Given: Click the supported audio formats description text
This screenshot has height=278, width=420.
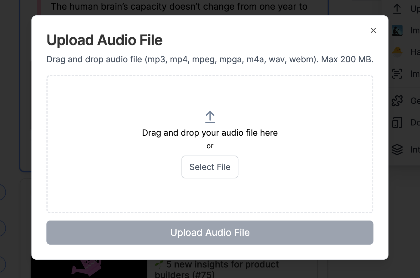Looking at the screenshot, I should point(210,59).
